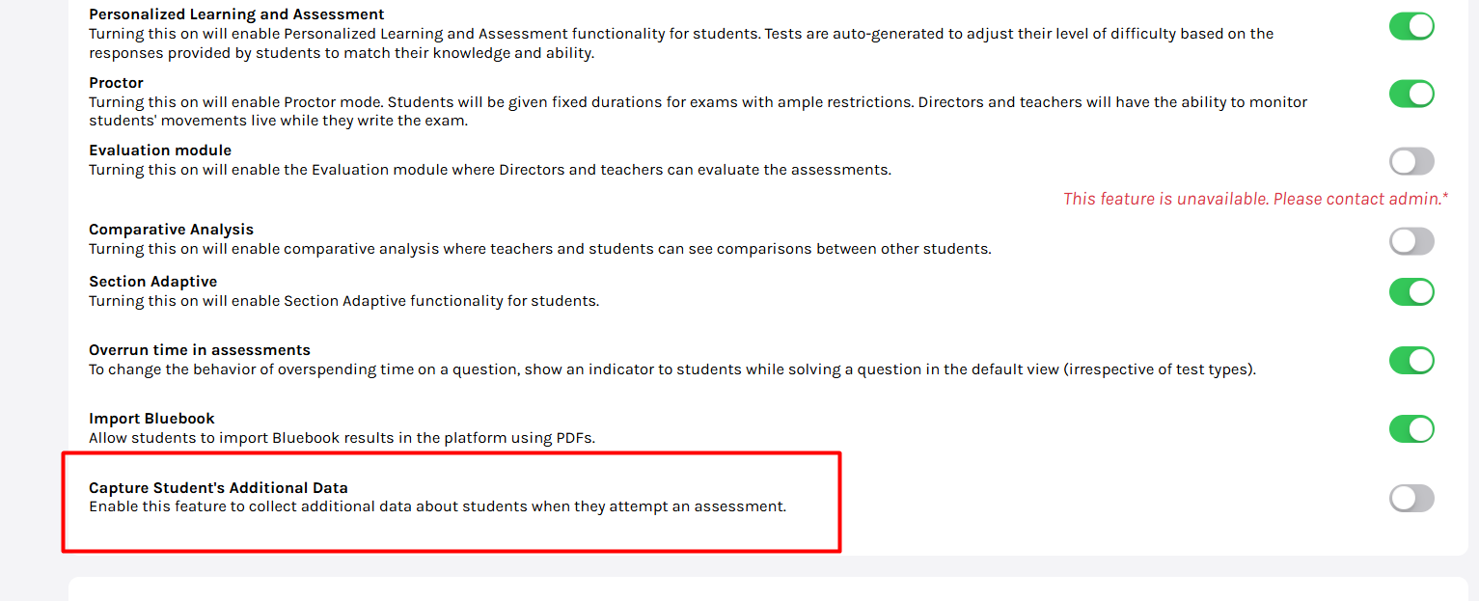Click the red "This feature is unavailable" message
The image size is (1479, 601).
[1255, 199]
